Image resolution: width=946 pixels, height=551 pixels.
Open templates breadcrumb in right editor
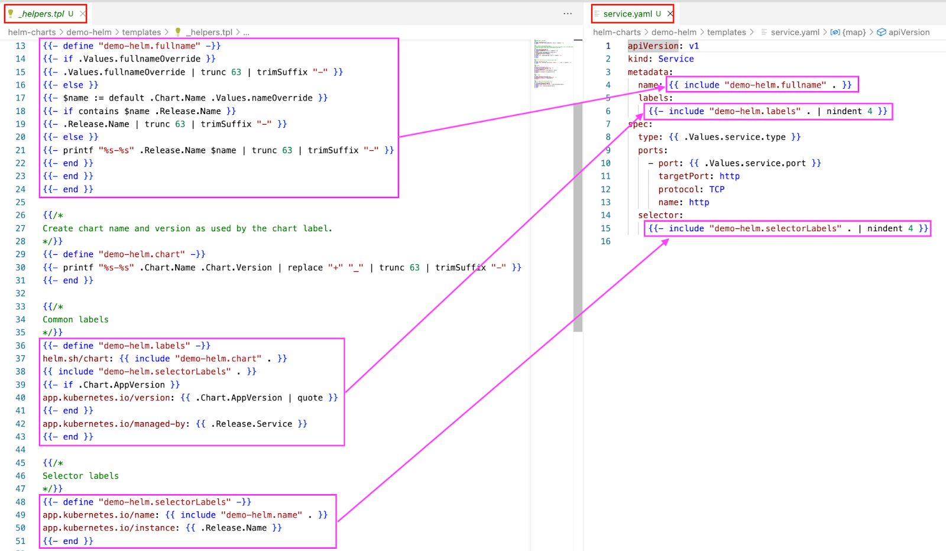pyautogui.click(x=727, y=33)
